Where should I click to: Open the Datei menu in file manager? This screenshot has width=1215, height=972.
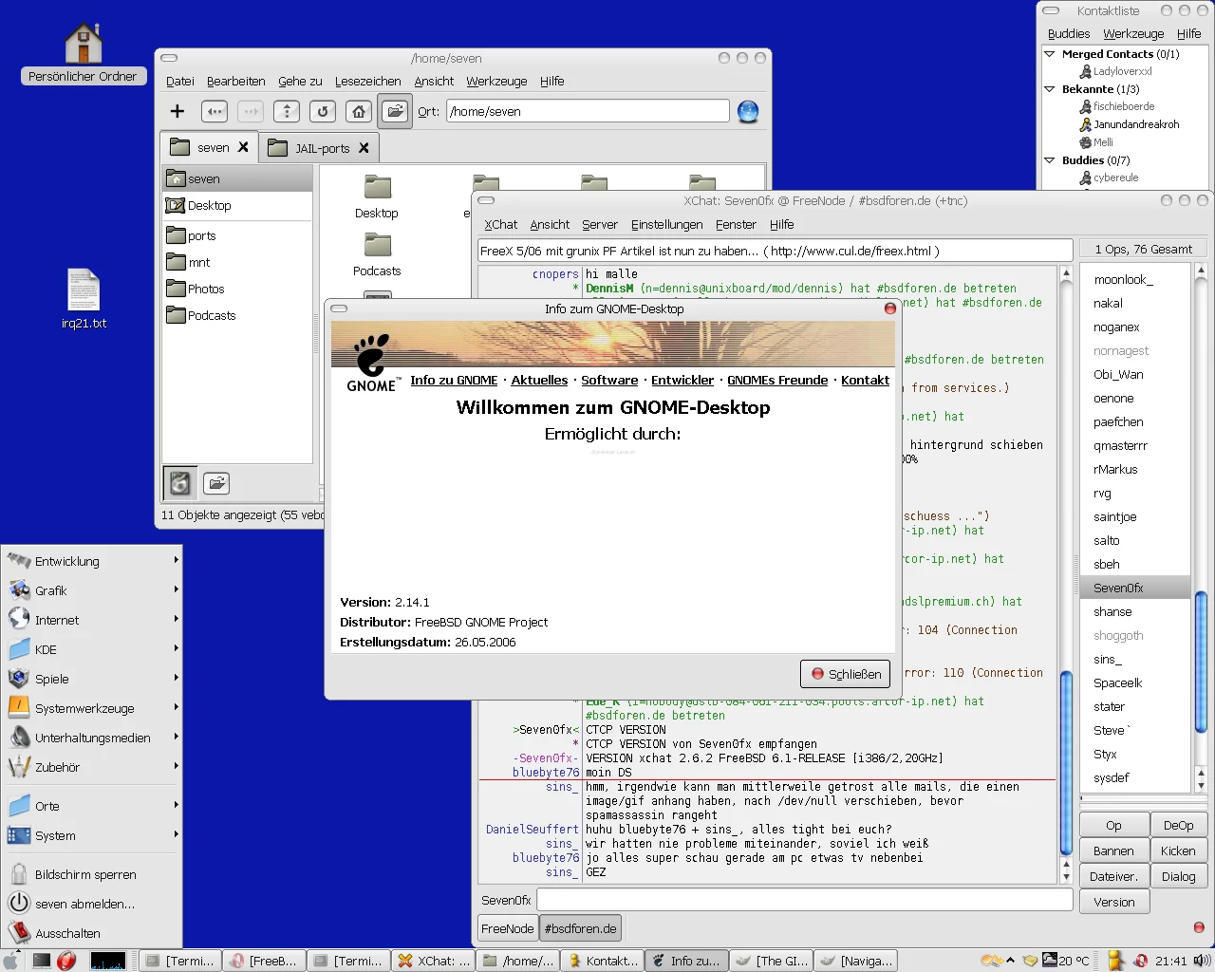coord(180,81)
